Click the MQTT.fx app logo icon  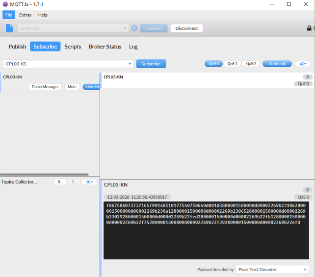tap(5, 4)
